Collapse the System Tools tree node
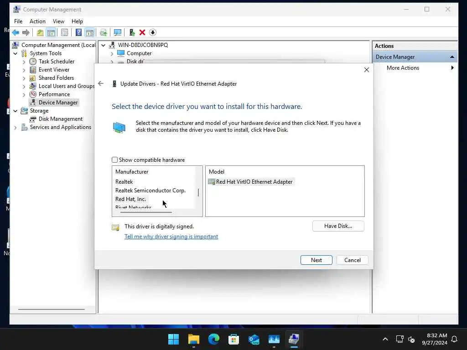The width and height of the screenshot is (467, 350). 15,53
